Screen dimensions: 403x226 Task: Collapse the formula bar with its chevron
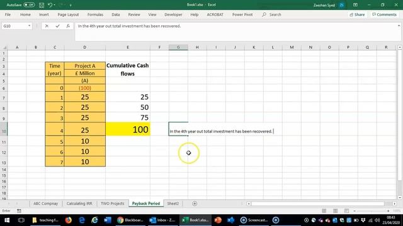point(399,26)
